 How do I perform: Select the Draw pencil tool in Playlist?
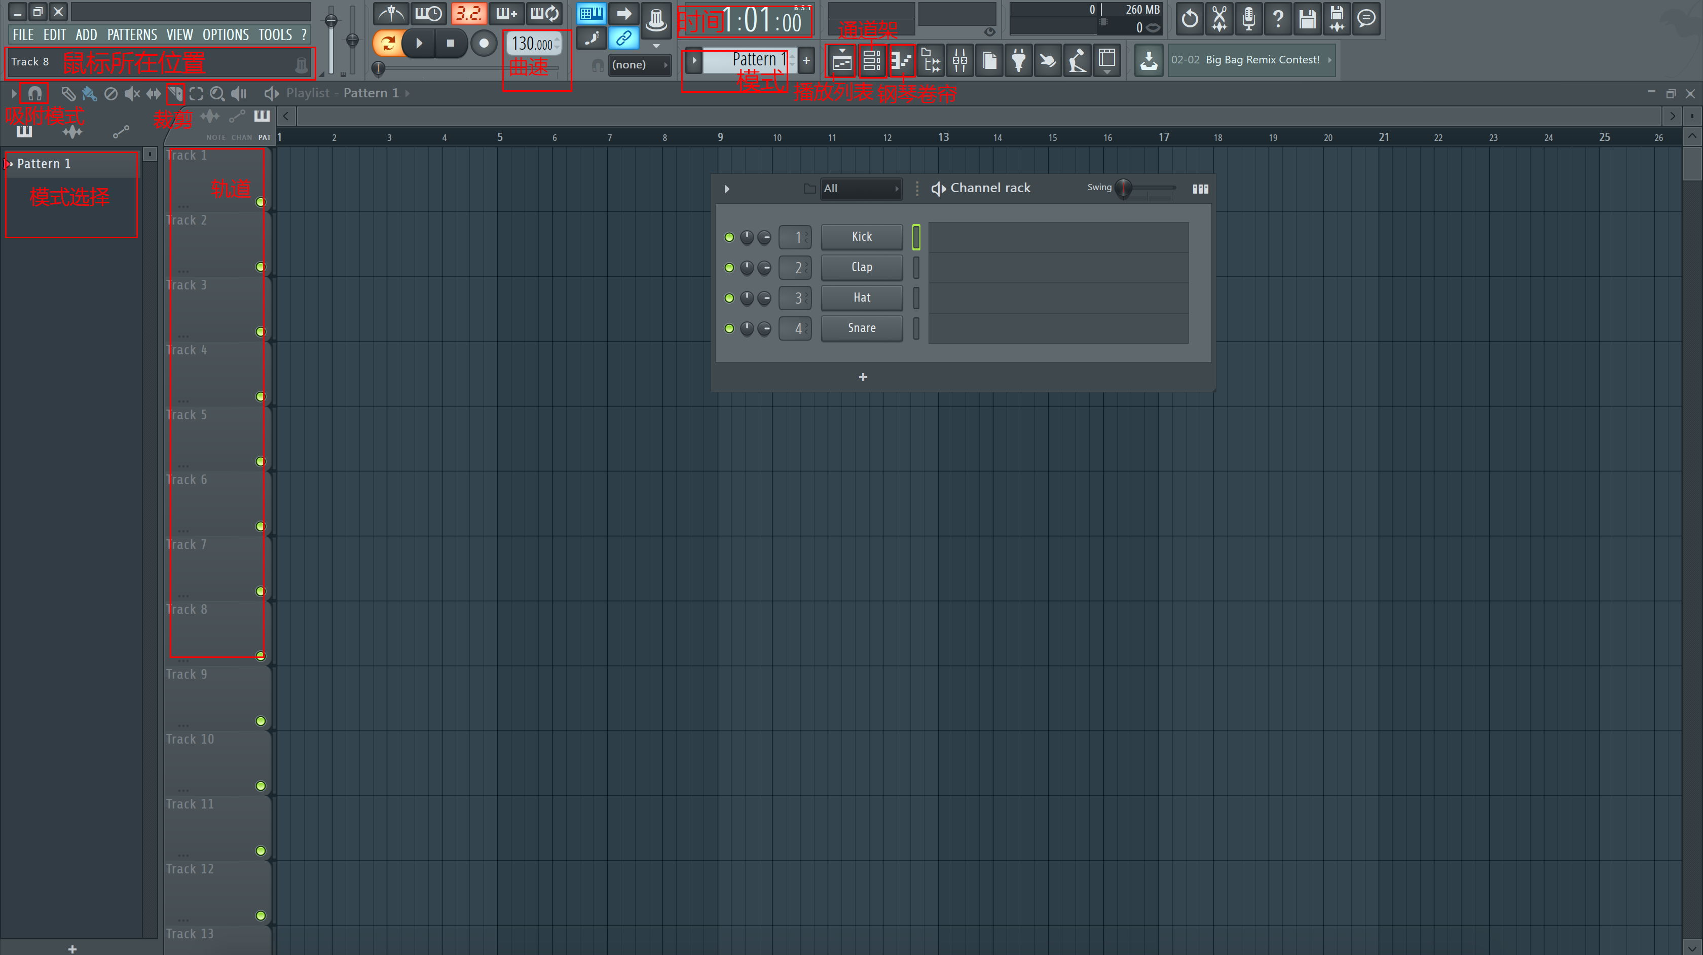point(68,94)
